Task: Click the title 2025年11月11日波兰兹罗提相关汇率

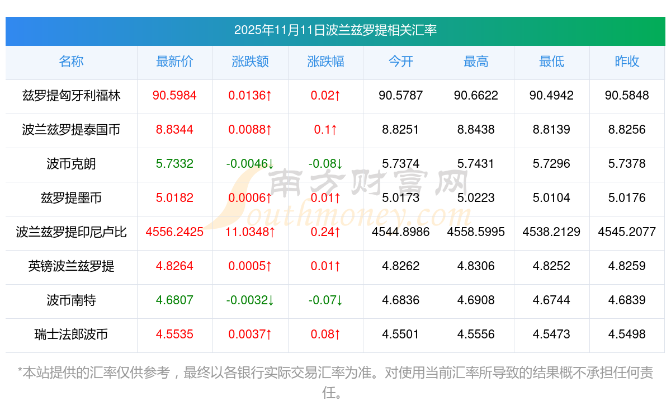Action: pyautogui.click(x=335, y=30)
